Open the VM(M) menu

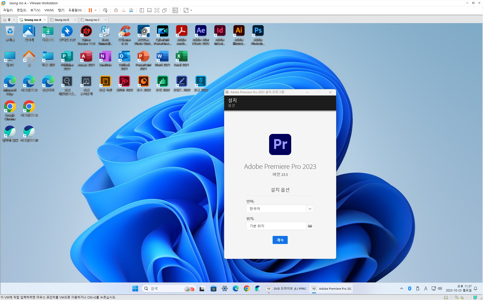pos(49,10)
